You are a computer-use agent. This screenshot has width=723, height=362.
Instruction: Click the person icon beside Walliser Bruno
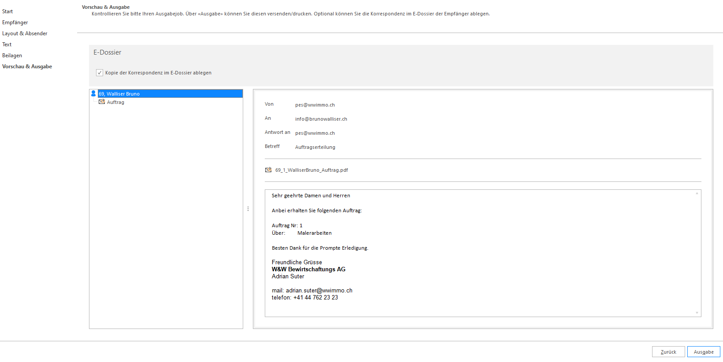coord(93,93)
